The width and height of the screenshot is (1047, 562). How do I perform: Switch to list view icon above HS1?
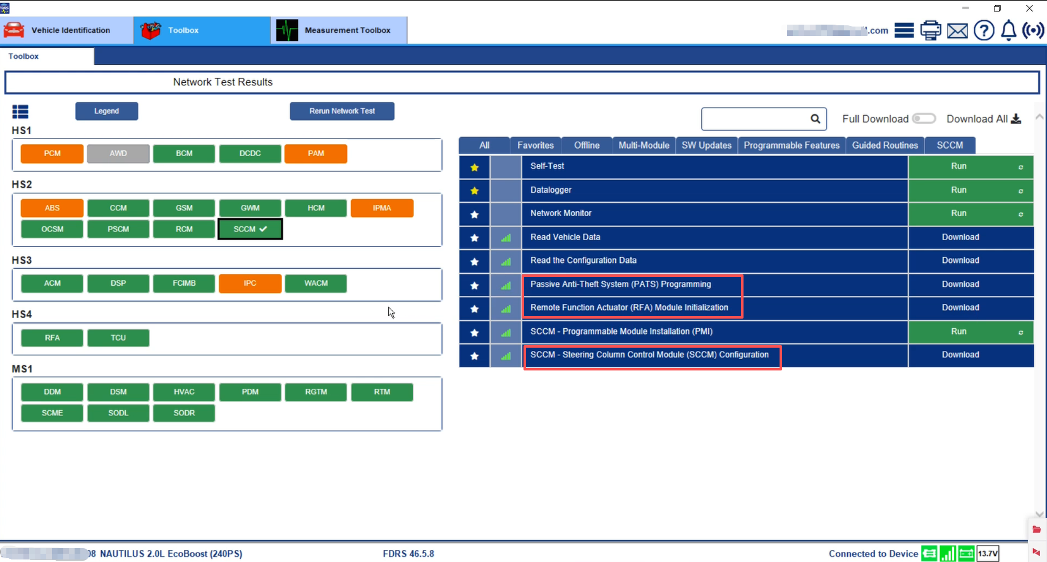[x=20, y=112]
